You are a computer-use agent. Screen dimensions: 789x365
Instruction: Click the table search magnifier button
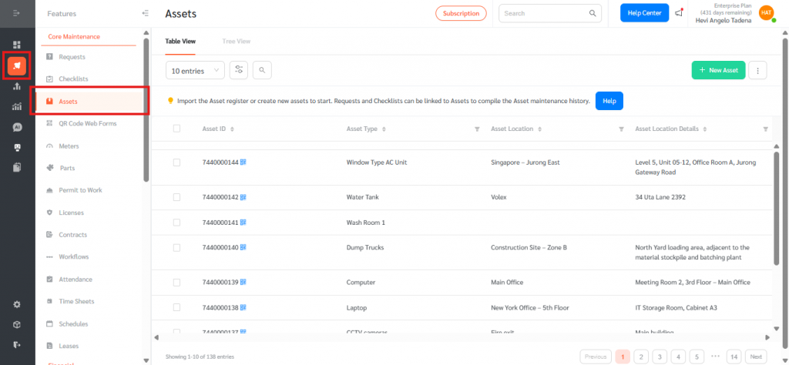(262, 70)
